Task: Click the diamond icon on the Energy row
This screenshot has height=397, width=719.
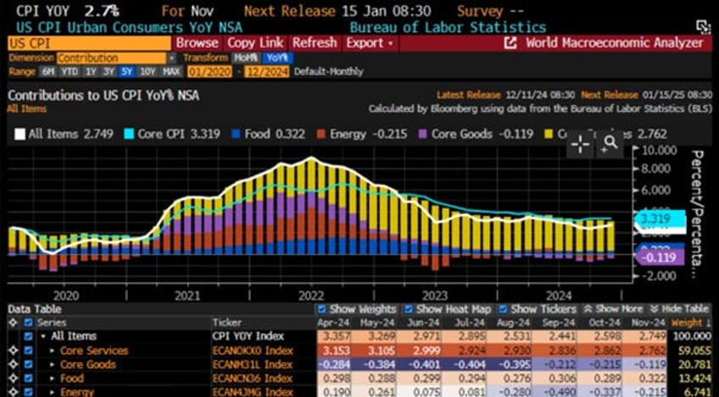Action: coord(12,393)
